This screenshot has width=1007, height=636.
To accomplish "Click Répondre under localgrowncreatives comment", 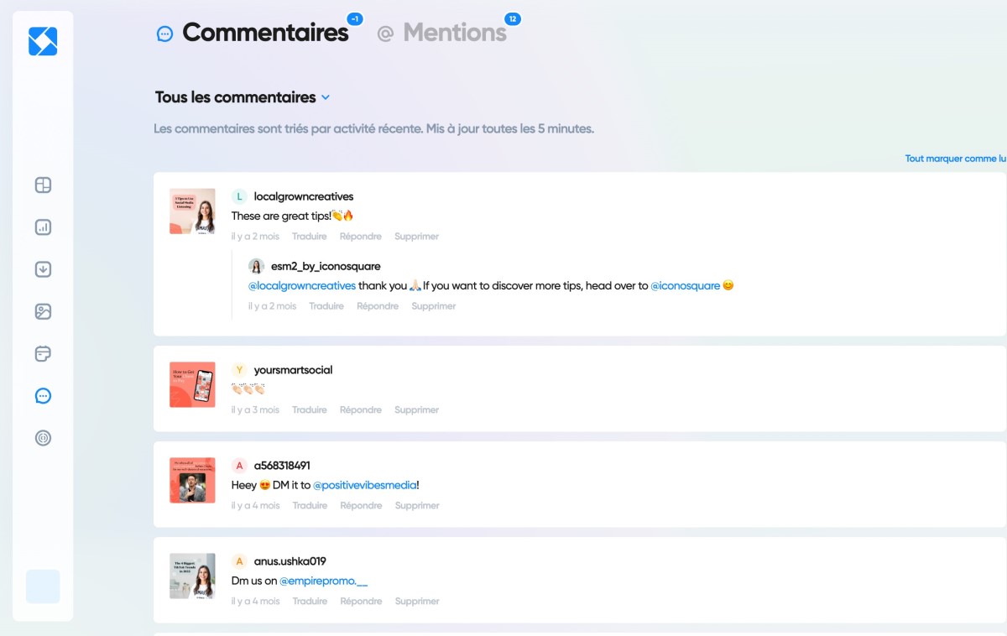I will 361,237.
